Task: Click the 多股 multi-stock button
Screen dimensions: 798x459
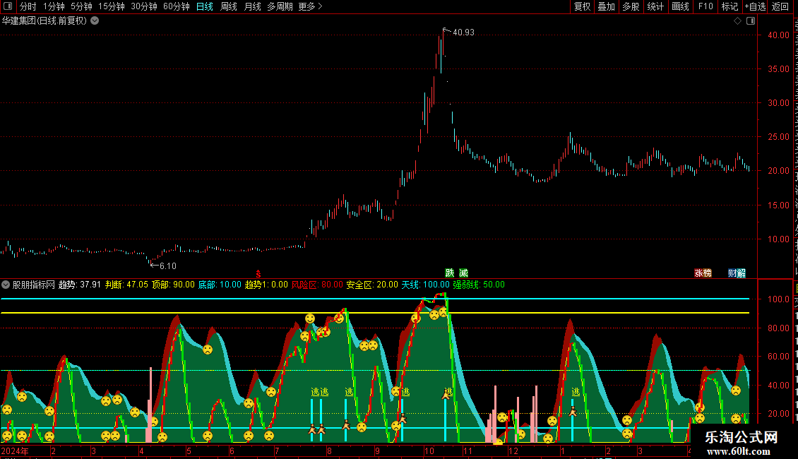Action: pyautogui.click(x=631, y=6)
